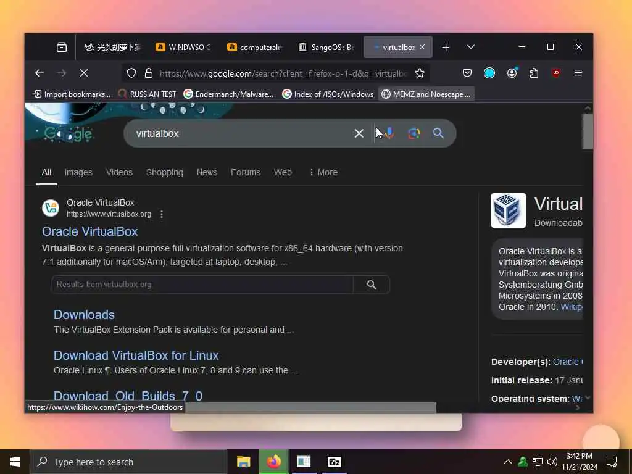Click search icon in virtualbox.org results box
Image resolution: width=632 pixels, height=474 pixels.
(372, 285)
